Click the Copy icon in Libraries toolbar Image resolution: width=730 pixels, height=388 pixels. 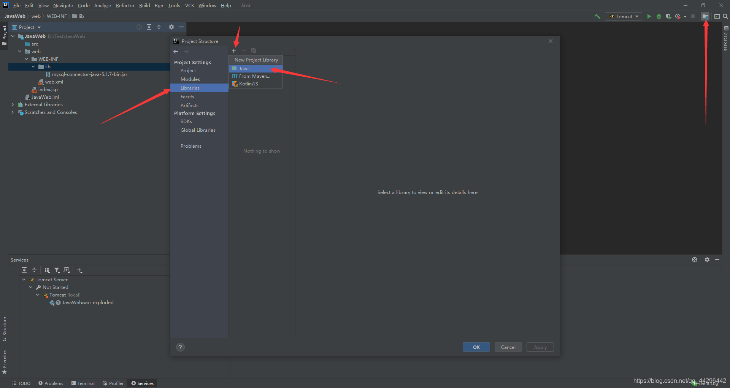[254, 51]
